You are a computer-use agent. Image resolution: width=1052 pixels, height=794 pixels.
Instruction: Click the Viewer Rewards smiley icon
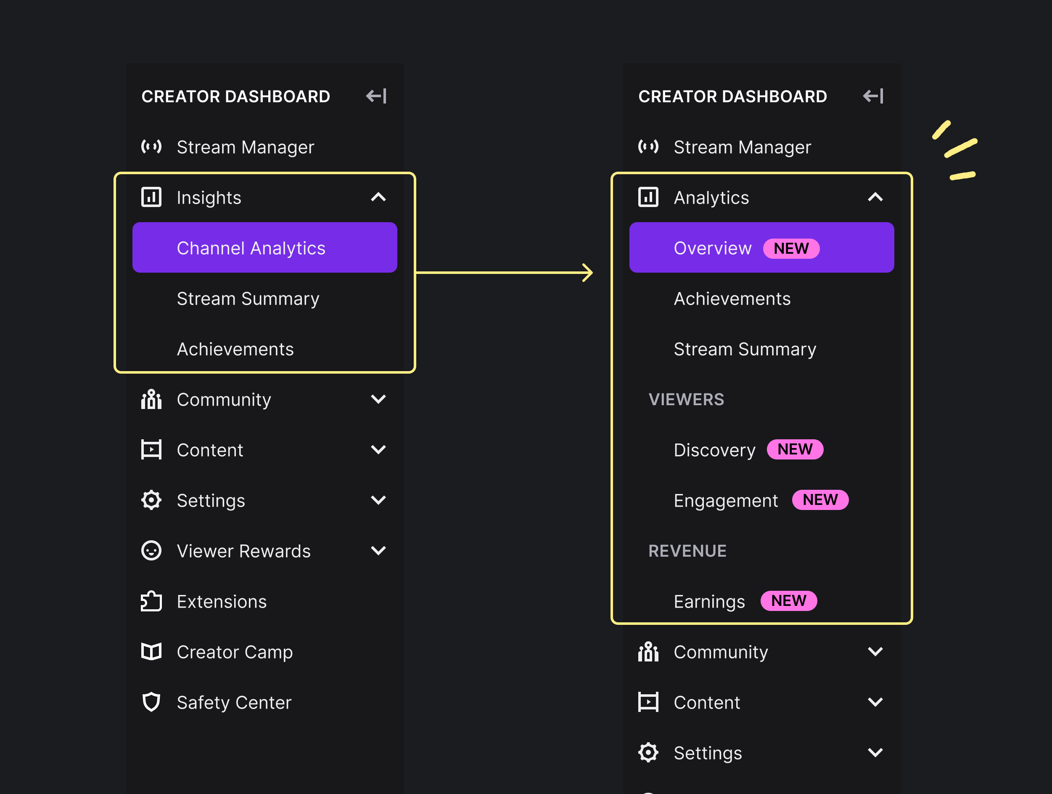(x=151, y=551)
